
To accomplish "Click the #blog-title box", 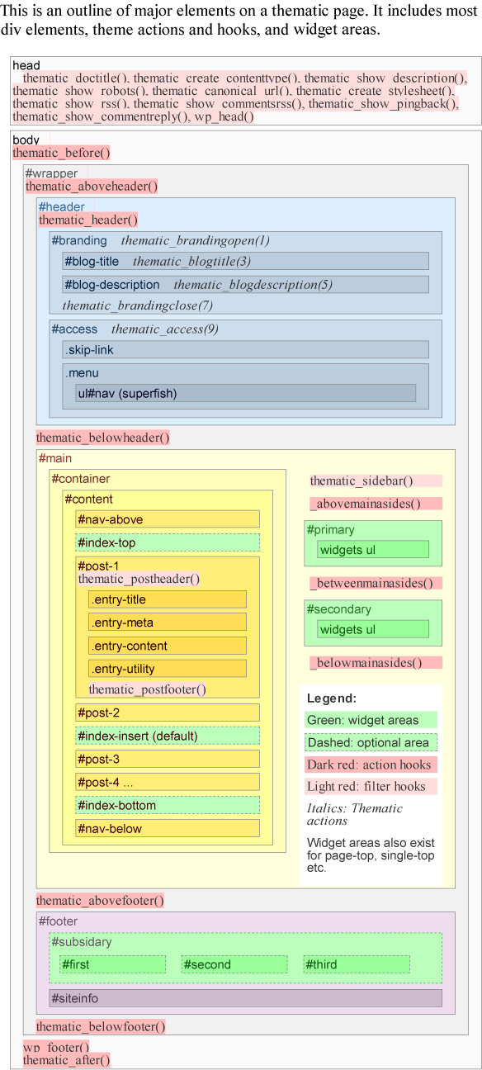I will click(x=245, y=261).
